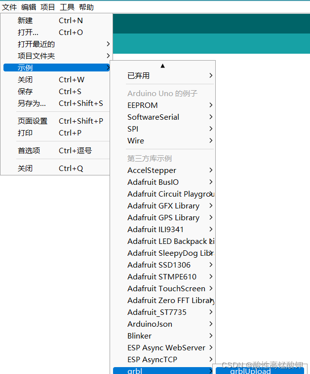Open the 工具 menu
The height and width of the screenshot is (374, 310).
point(67,7)
